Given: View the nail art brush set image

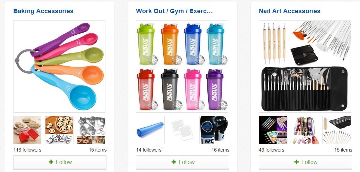Looking at the screenshot, I should coord(305,67).
